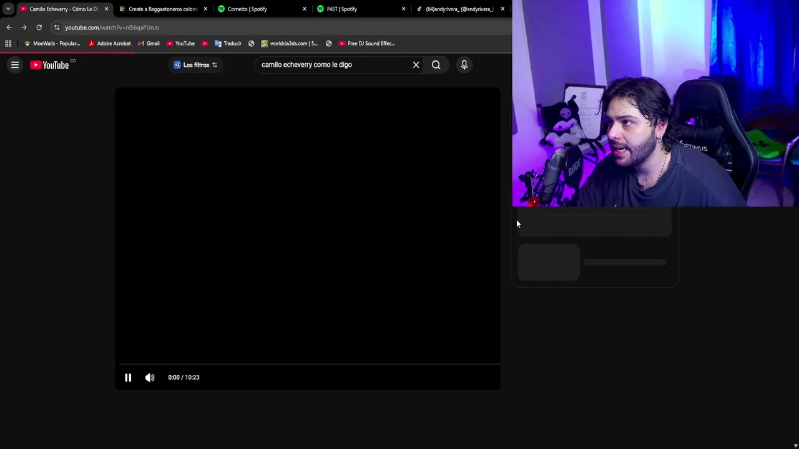
Task: Open the Adobe Acrobat bookmark
Action: coord(110,44)
